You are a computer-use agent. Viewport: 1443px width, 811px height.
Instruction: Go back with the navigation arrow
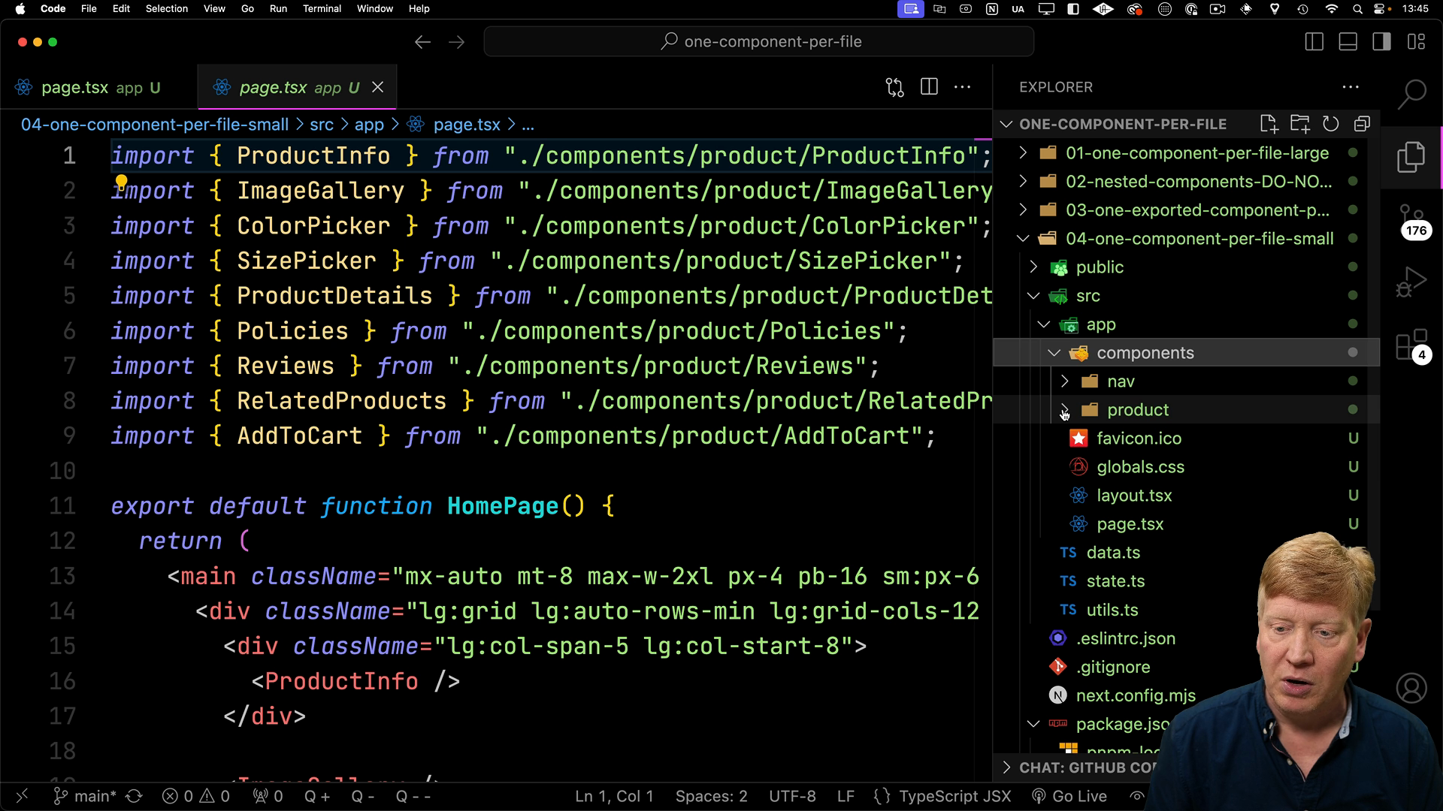(x=422, y=42)
